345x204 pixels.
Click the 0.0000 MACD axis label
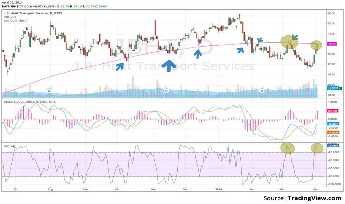(332, 119)
